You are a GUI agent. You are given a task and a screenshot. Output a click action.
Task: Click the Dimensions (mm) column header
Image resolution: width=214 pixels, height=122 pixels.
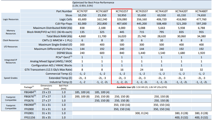pyautogui.click(x=46, y=87)
